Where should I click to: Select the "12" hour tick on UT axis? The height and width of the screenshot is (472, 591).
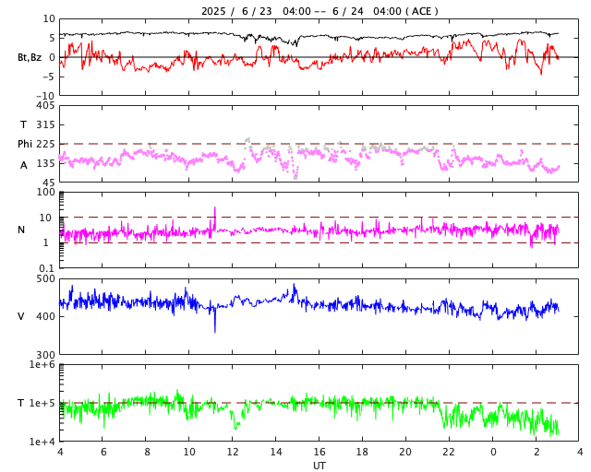click(x=233, y=452)
